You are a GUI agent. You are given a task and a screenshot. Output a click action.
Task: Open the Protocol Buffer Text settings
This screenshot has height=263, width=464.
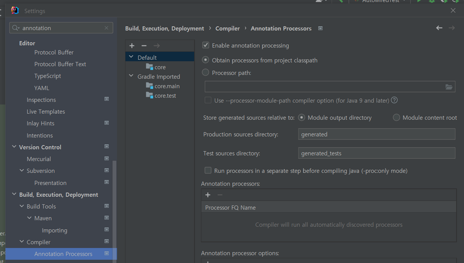coord(60,64)
